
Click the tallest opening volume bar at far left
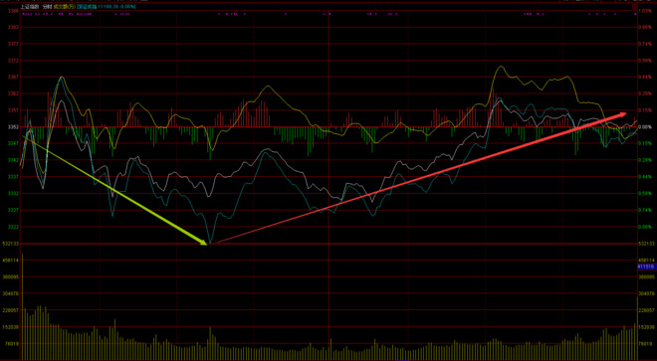[22, 306]
